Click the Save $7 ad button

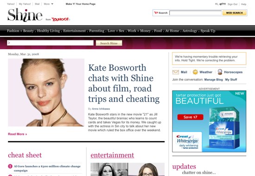190,117
